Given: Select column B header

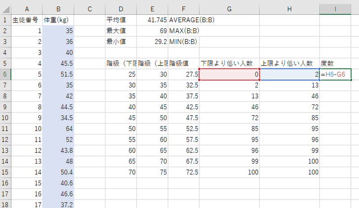Looking at the screenshot, I should coord(58,9).
